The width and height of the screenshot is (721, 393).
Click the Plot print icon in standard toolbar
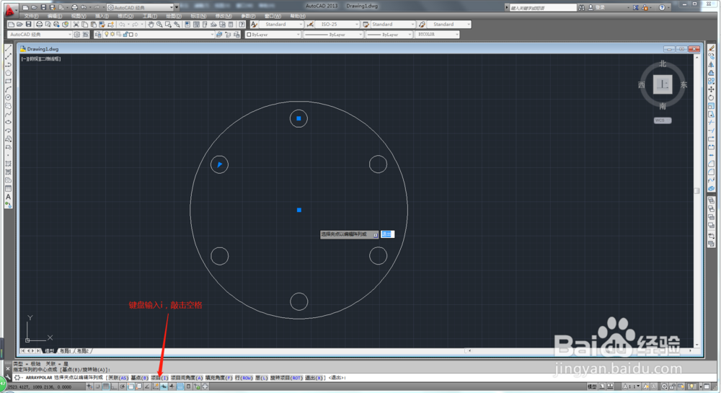(x=39, y=25)
